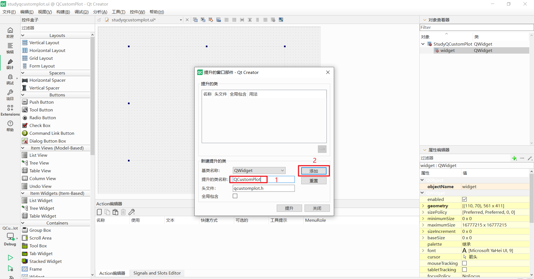Select Push Button in widget box

(x=41, y=102)
